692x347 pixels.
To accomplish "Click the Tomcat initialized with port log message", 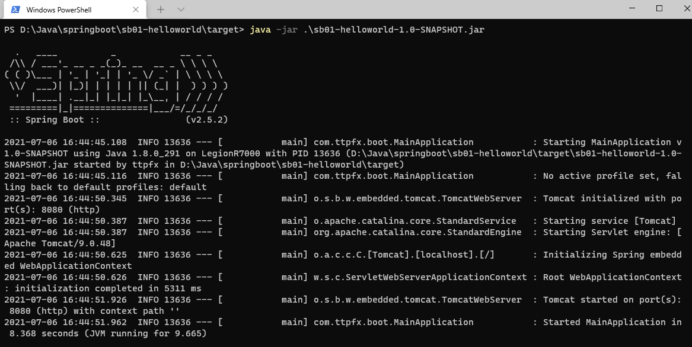I will [613, 198].
